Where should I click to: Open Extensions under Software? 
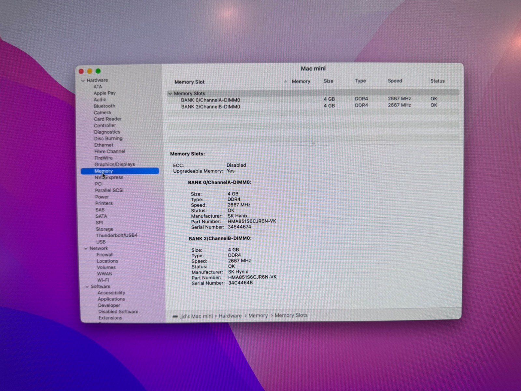coord(110,318)
